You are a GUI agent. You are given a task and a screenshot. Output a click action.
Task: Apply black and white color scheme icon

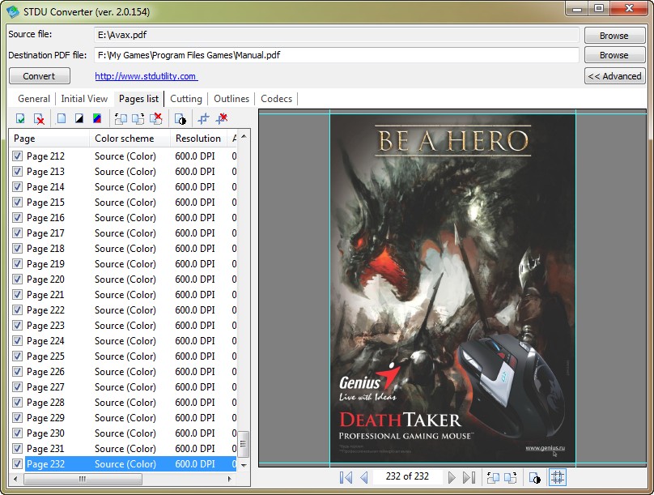(x=79, y=119)
